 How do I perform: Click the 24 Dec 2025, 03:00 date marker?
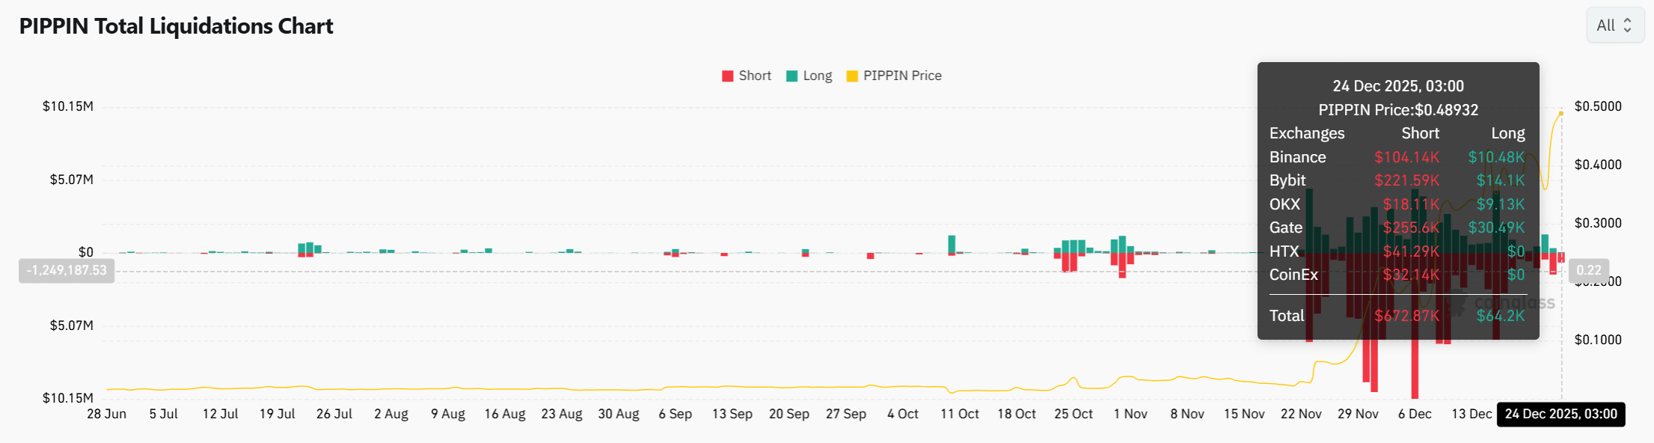pyautogui.click(x=1560, y=415)
